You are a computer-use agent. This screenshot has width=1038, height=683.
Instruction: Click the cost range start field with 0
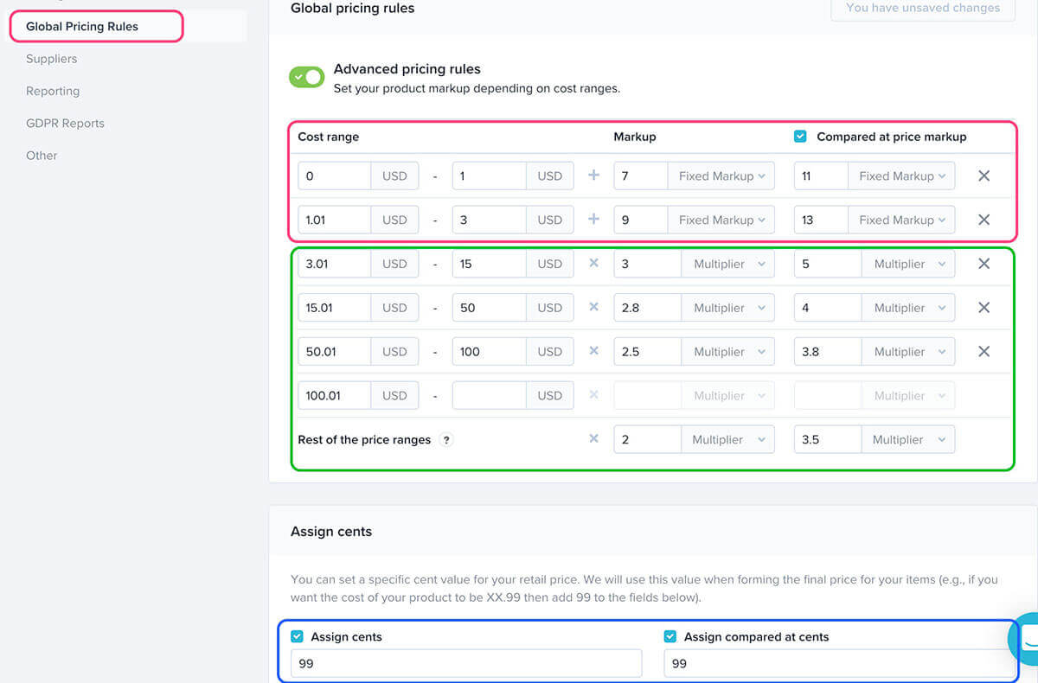click(x=335, y=176)
